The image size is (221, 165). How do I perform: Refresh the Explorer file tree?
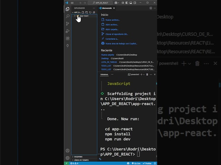pyautogui.click(x=90, y=12)
